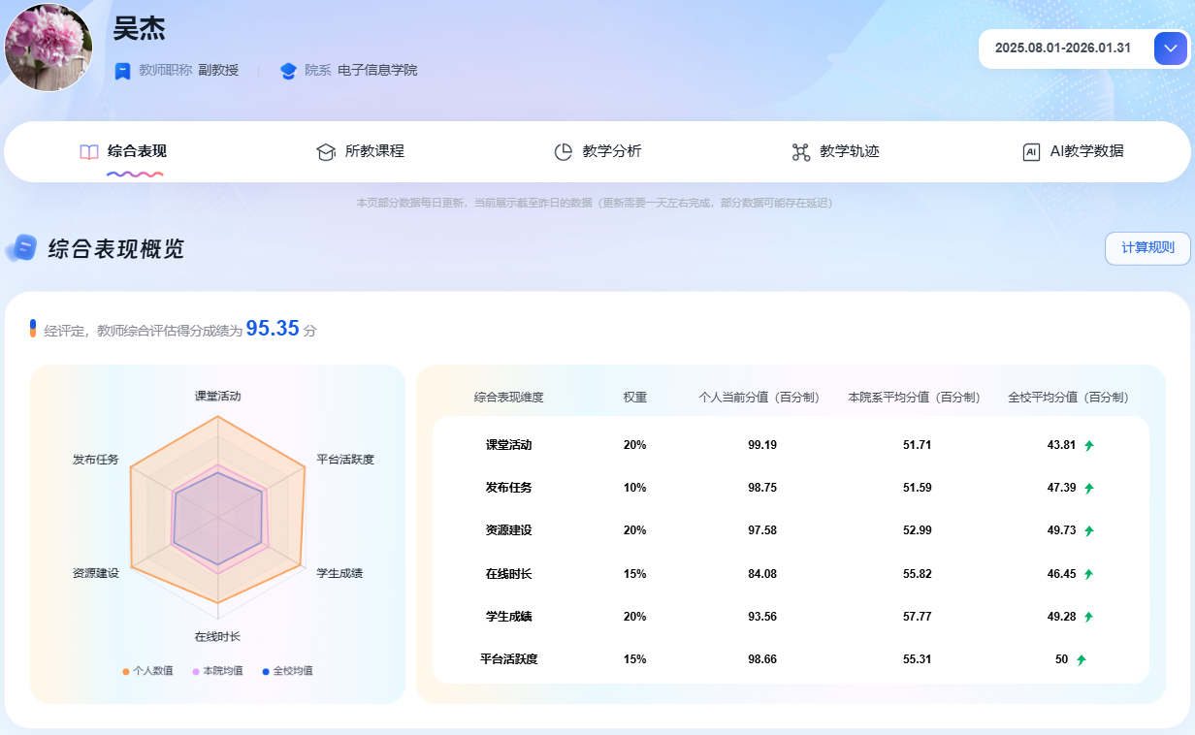Toggle 本院均值 series in radar legend

(217, 671)
